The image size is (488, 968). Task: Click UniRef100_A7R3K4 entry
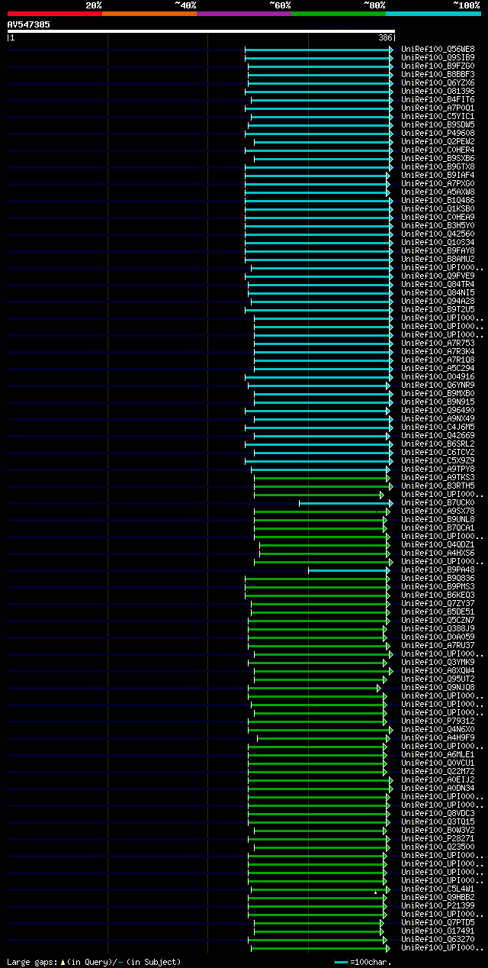(x=438, y=351)
